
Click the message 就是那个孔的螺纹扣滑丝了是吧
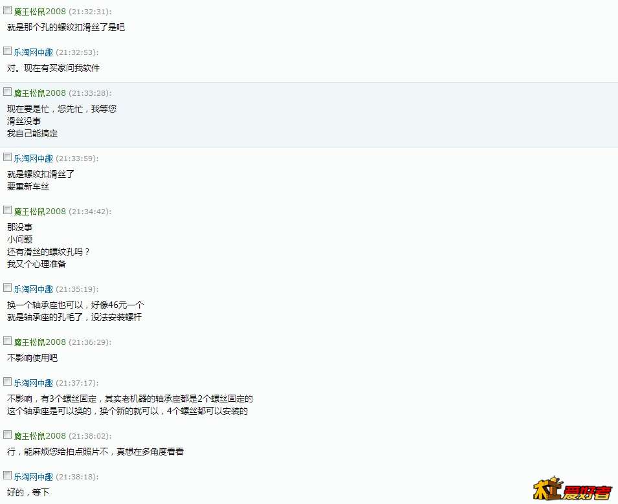pos(66,27)
